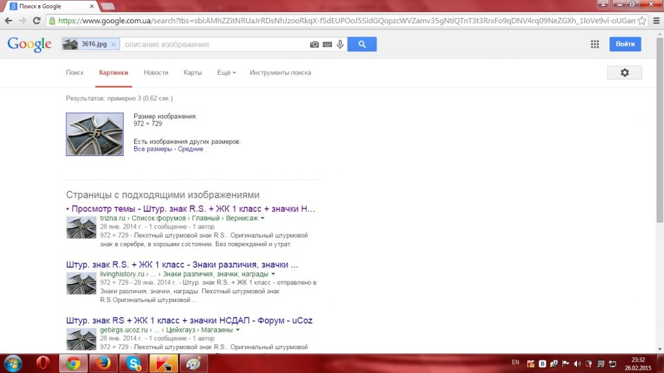
Task: Open Все размеры link
Action: tap(153, 149)
